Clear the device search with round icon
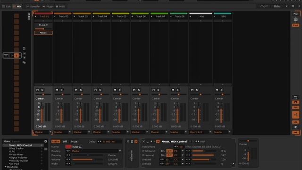 pyautogui.click(x=46, y=142)
